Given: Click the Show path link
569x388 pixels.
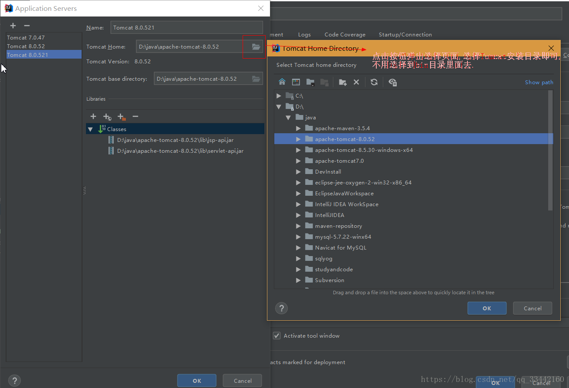Looking at the screenshot, I should coord(539,82).
